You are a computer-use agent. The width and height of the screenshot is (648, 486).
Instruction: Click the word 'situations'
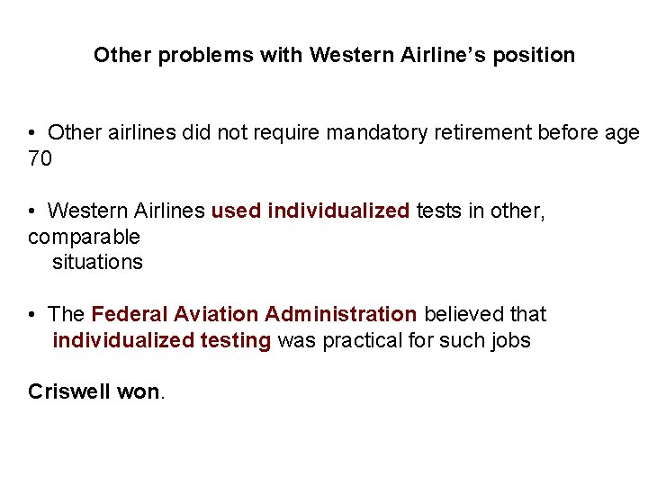tap(97, 262)
